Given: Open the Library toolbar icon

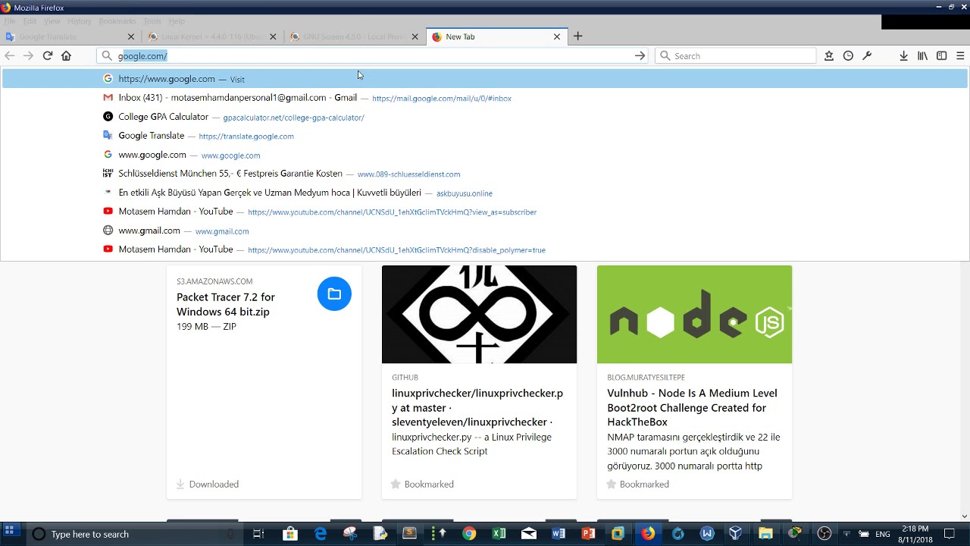Looking at the screenshot, I should pos(922,55).
